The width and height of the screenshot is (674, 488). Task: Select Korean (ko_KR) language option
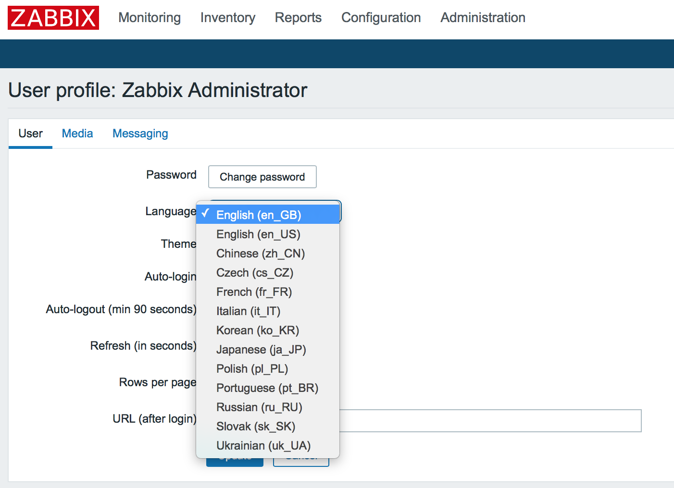pos(268,330)
